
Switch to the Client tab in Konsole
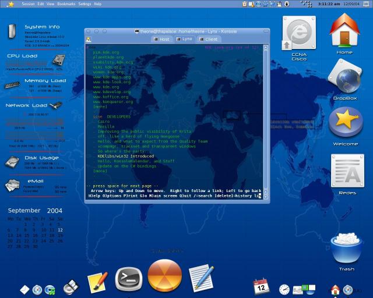tap(209, 39)
